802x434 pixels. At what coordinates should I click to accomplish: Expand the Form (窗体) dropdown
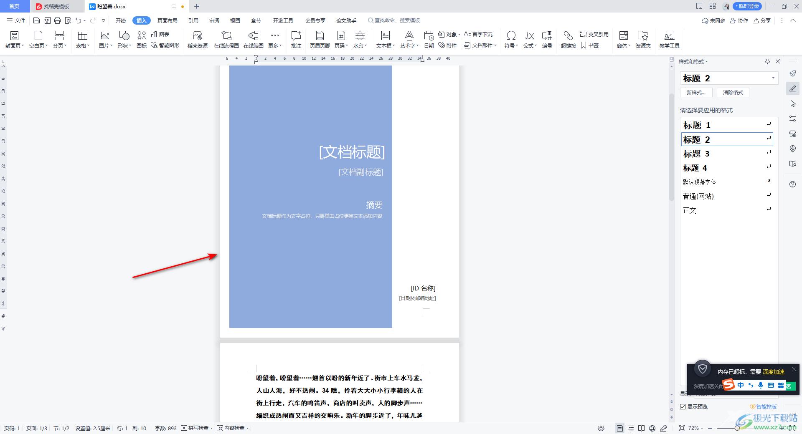[624, 40]
